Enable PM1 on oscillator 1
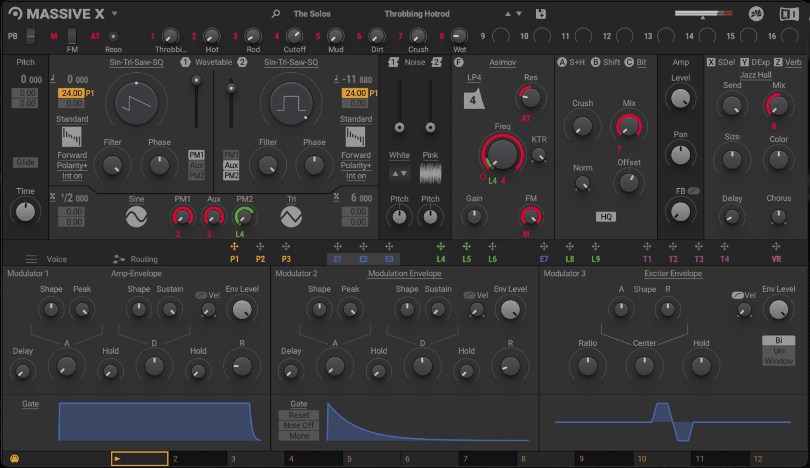The width and height of the screenshot is (810, 468). (196, 155)
